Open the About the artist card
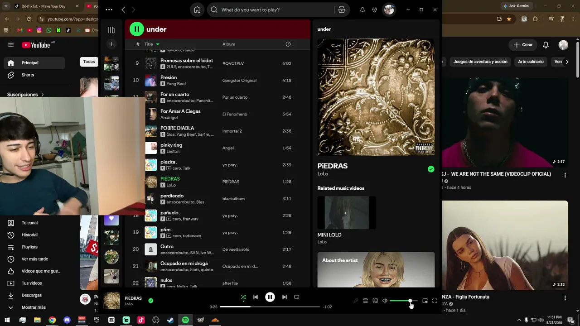This screenshot has width=580, height=326. point(376,270)
